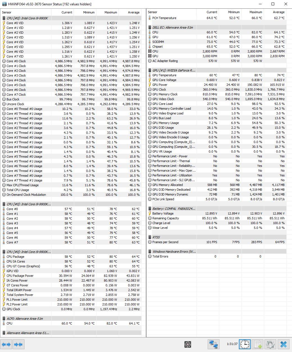This screenshot has height=352, width=292.
Task: Click right pane Average column header
Action: point(279,12)
